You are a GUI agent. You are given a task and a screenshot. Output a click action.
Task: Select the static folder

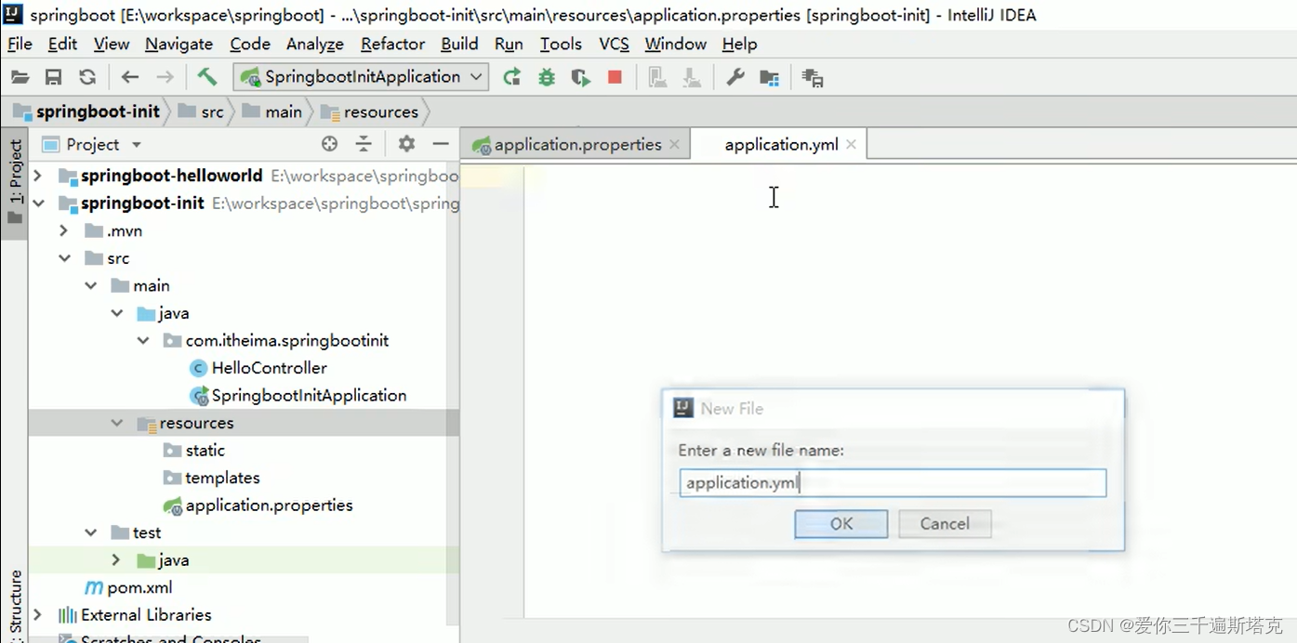pyautogui.click(x=194, y=450)
